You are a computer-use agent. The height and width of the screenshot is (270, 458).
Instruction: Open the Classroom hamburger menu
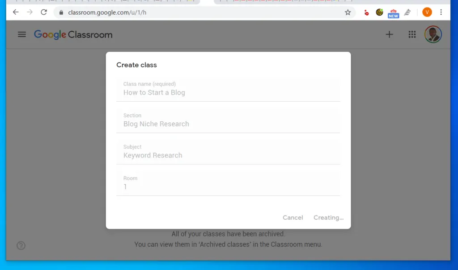pyautogui.click(x=21, y=34)
